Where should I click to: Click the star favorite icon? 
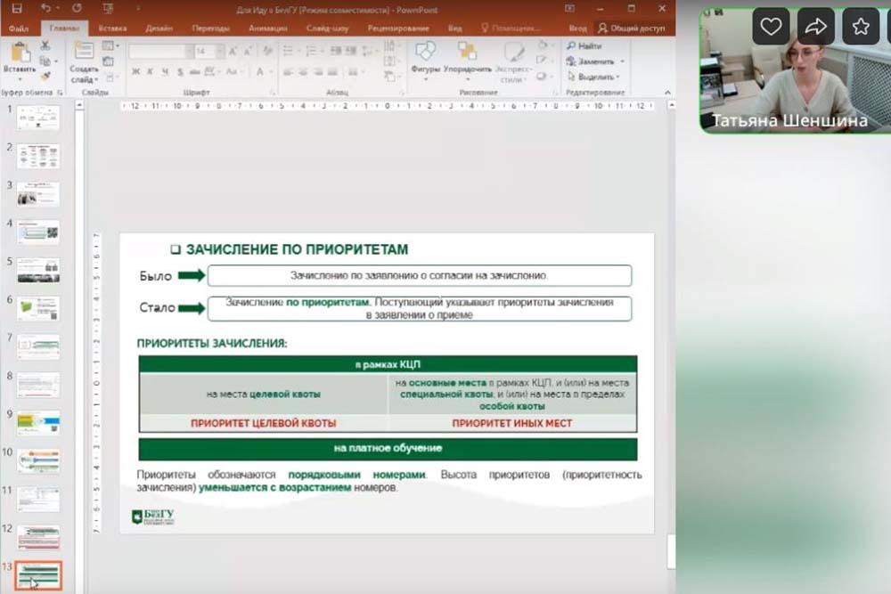click(861, 27)
